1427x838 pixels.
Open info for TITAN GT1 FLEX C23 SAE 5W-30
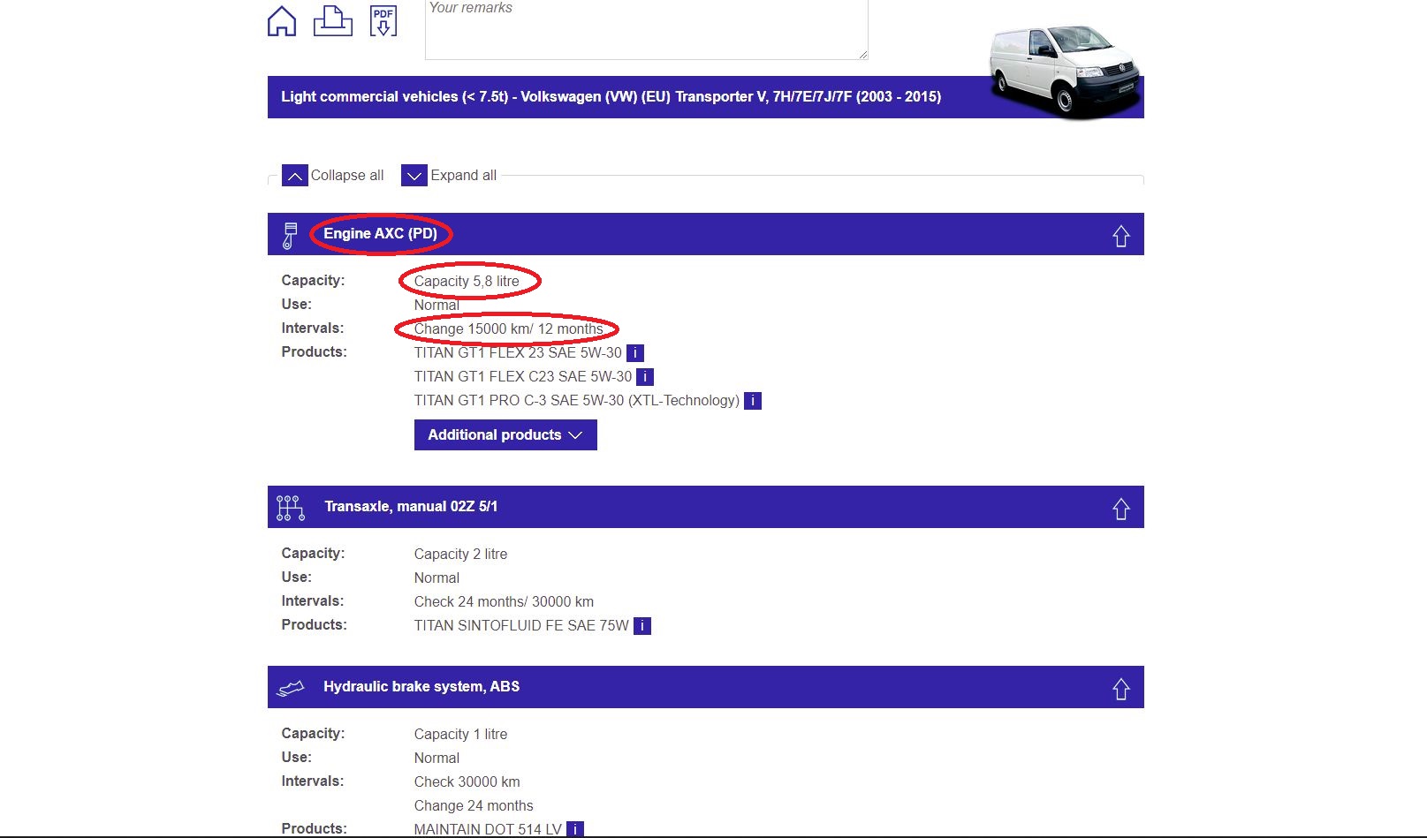(x=645, y=377)
